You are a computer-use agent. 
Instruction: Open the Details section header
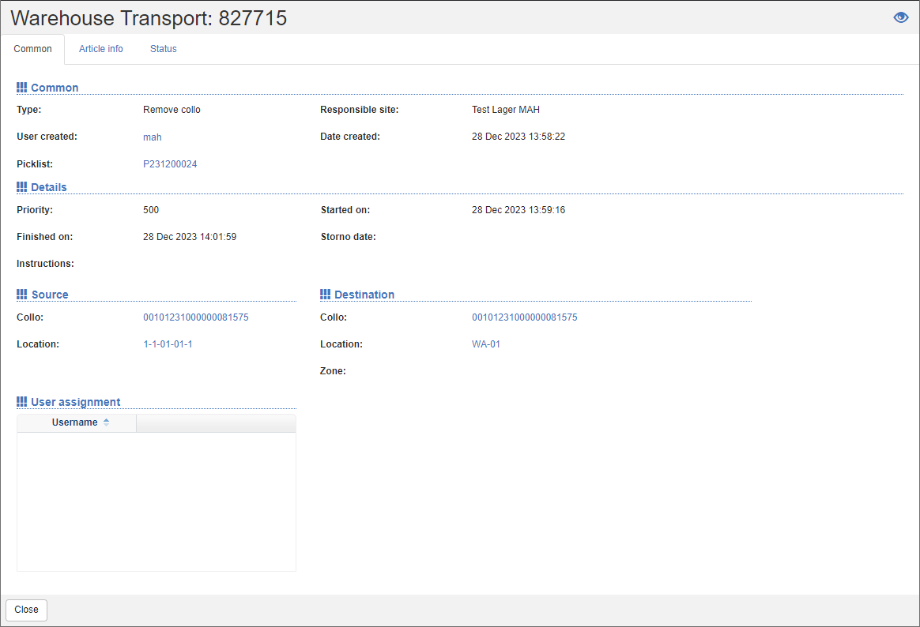[x=51, y=186]
